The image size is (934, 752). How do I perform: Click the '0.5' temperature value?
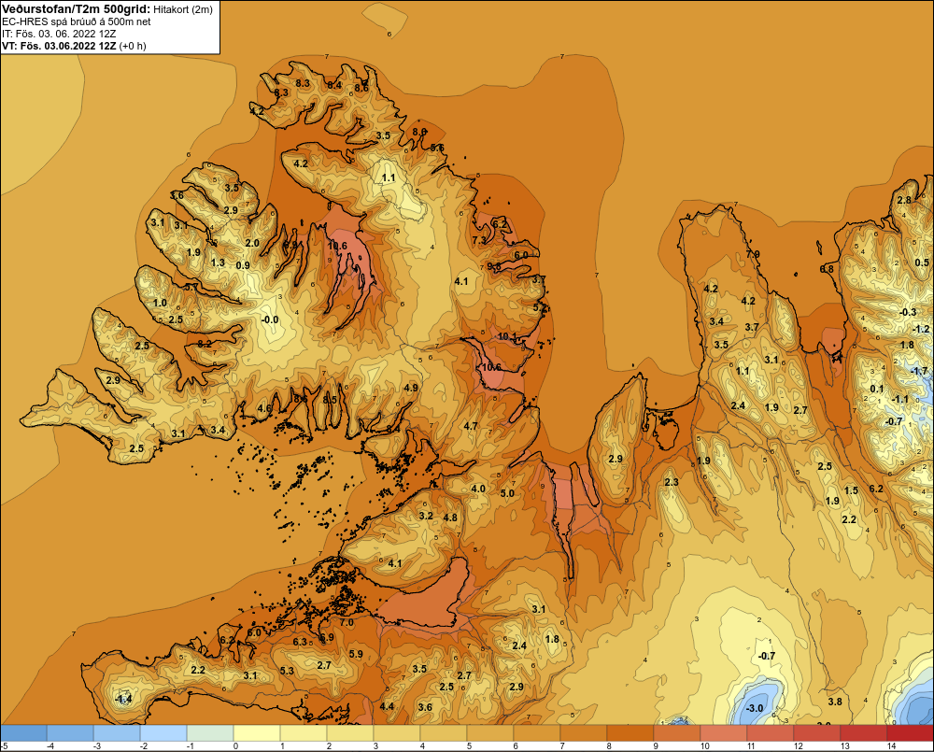click(922, 262)
